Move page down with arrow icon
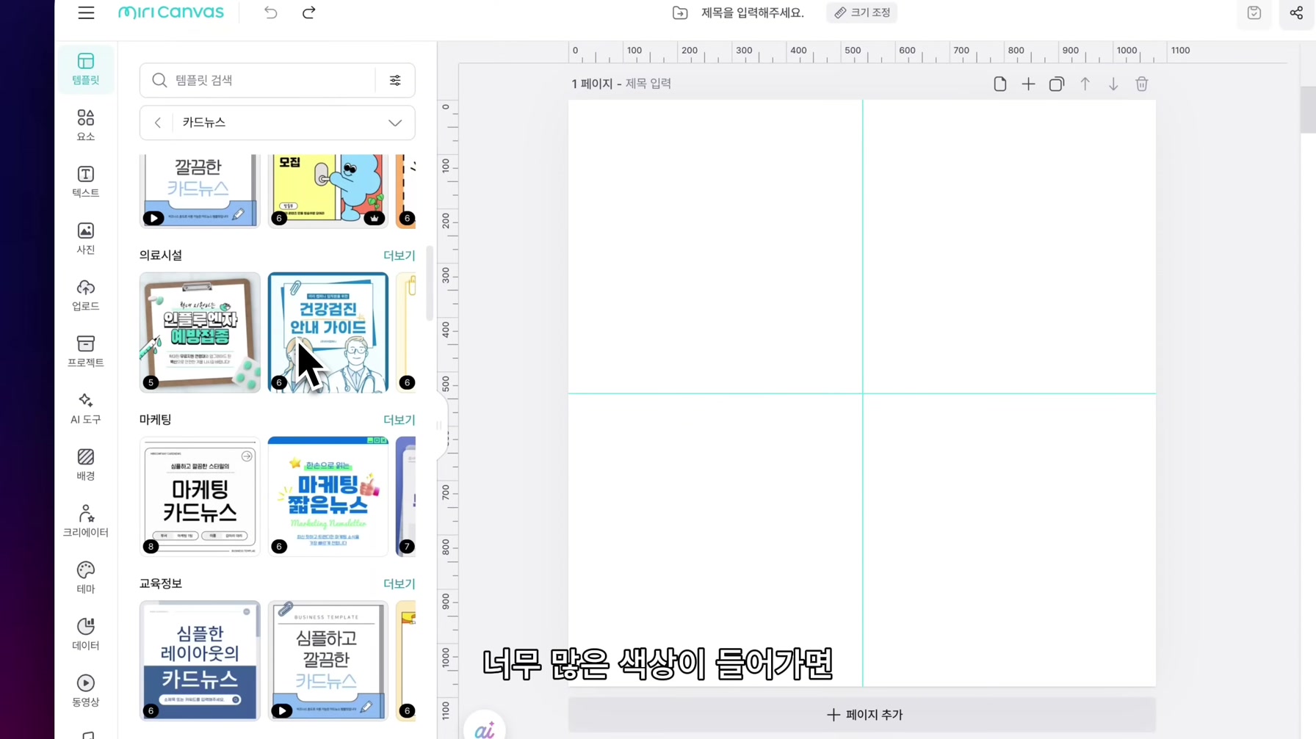The height and width of the screenshot is (739, 1316). [x=1113, y=84]
